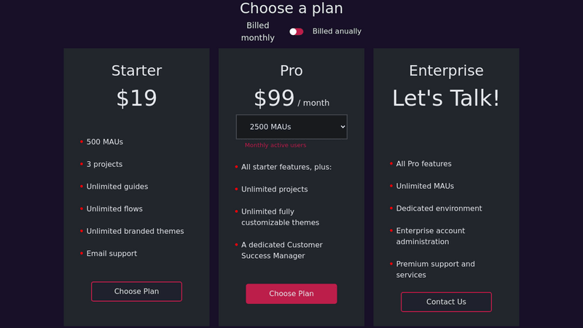This screenshot has width=583, height=328.
Task: Click the Unlimited projects feature
Action: 275,190
